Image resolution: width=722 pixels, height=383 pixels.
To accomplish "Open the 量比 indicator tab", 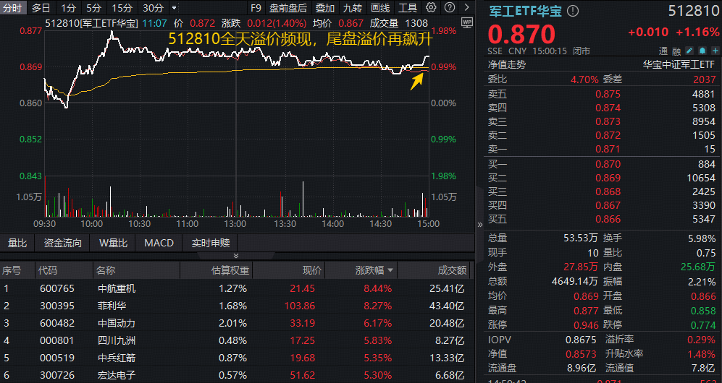I will tap(17, 243).
